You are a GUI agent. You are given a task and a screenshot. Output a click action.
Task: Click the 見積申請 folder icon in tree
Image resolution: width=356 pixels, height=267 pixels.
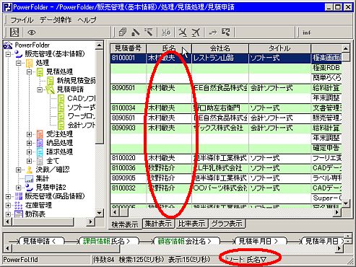[50, 89]
